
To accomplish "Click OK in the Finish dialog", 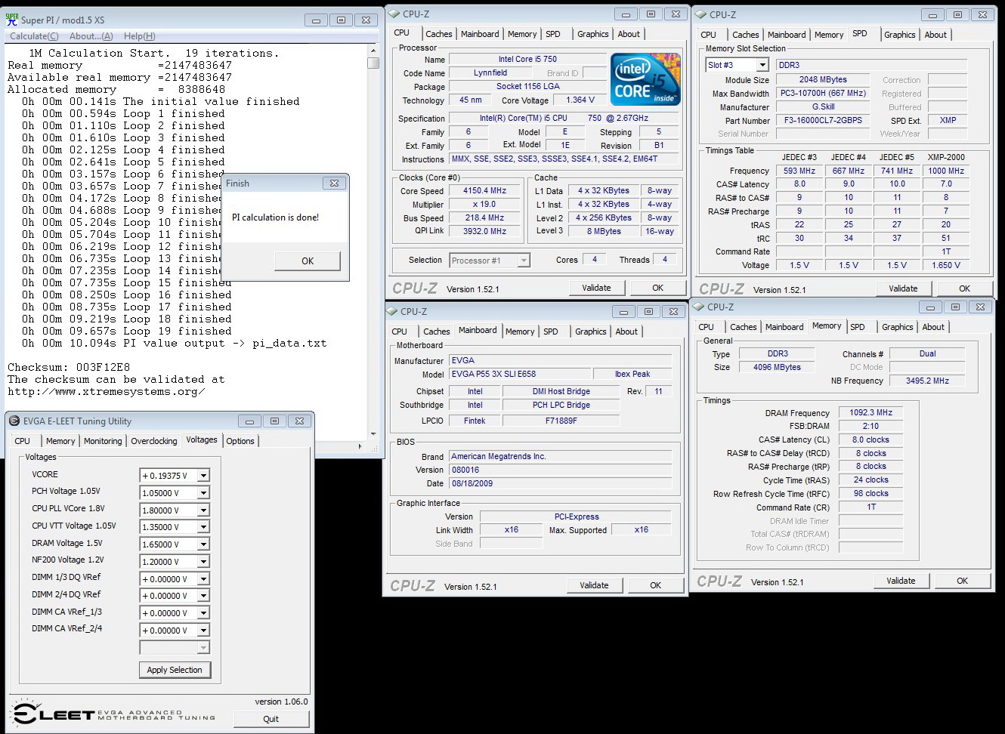I will click(308, 261).
